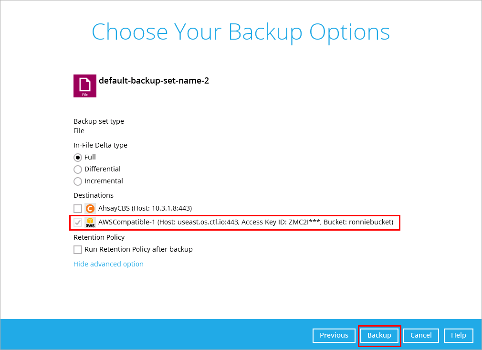This screenshot has width=482, height=350.
Task: Select the Full delta type radio button
Action: 78,158
